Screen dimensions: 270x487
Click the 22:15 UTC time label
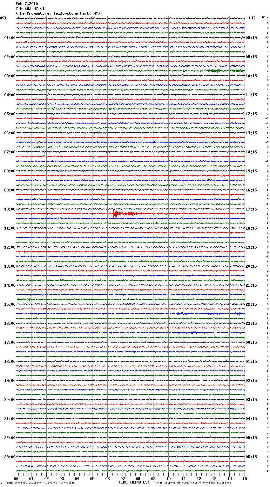tap(251, 304)
